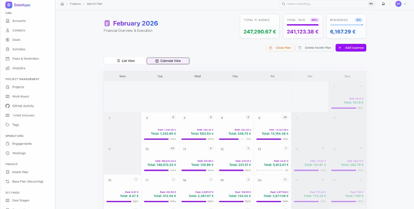Click the Work Board columns icon
Image resolution: width=414 pixels, height=209 pixels.
coord(7,97)
